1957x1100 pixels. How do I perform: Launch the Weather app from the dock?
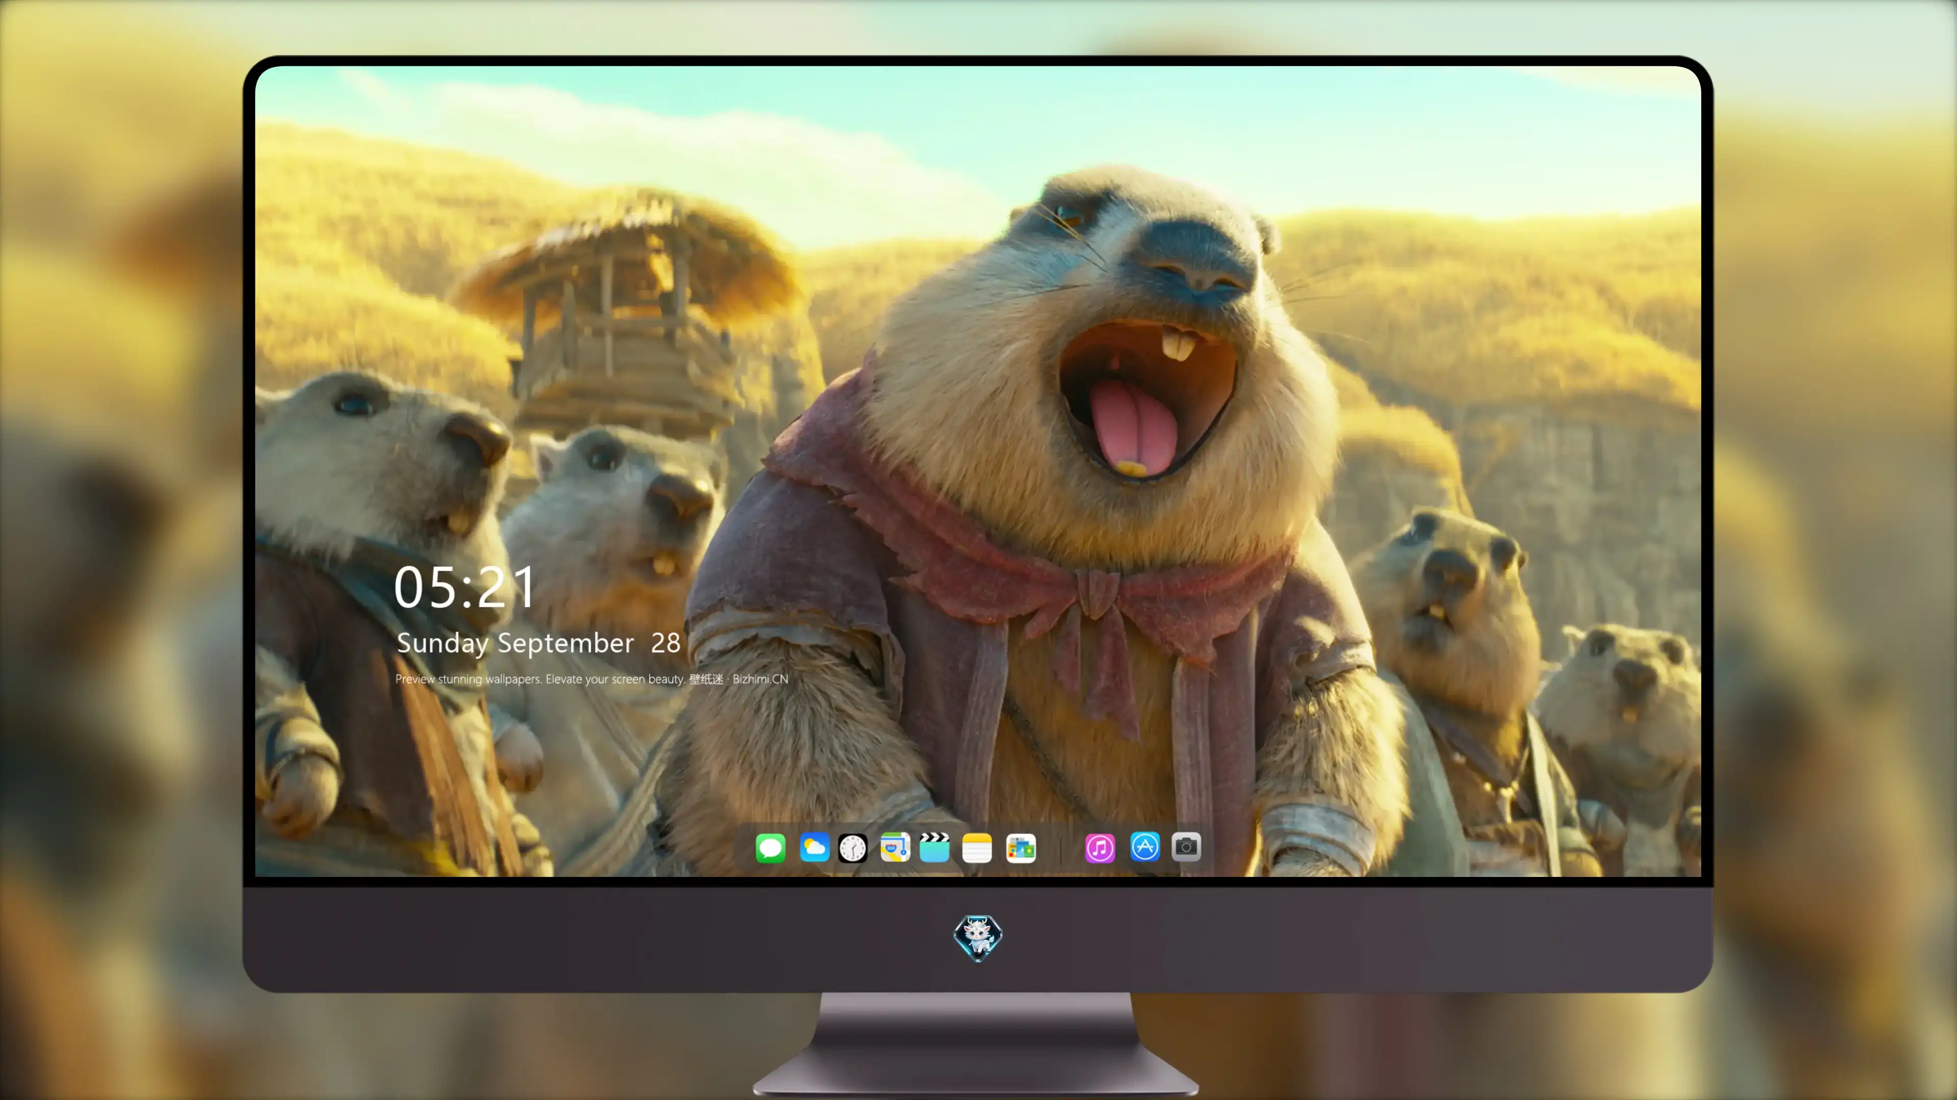[814, 847]
